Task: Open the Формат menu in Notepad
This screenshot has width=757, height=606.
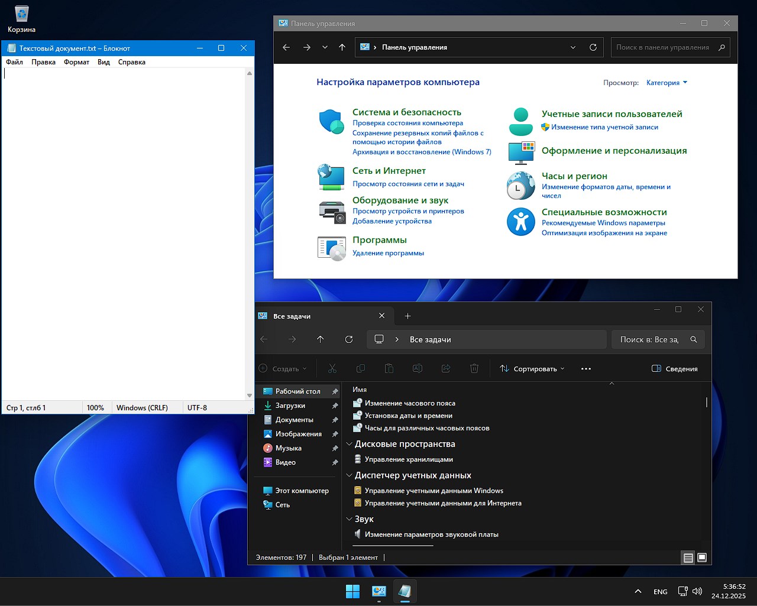Action: (x=76, y=61)
